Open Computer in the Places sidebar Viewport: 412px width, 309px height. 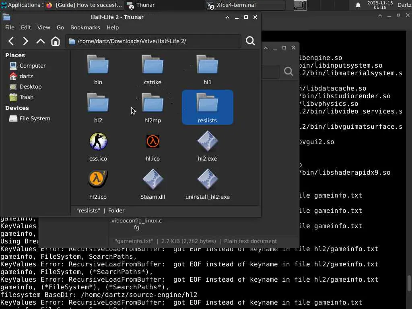pyautogui.click(x=27, y=66)
